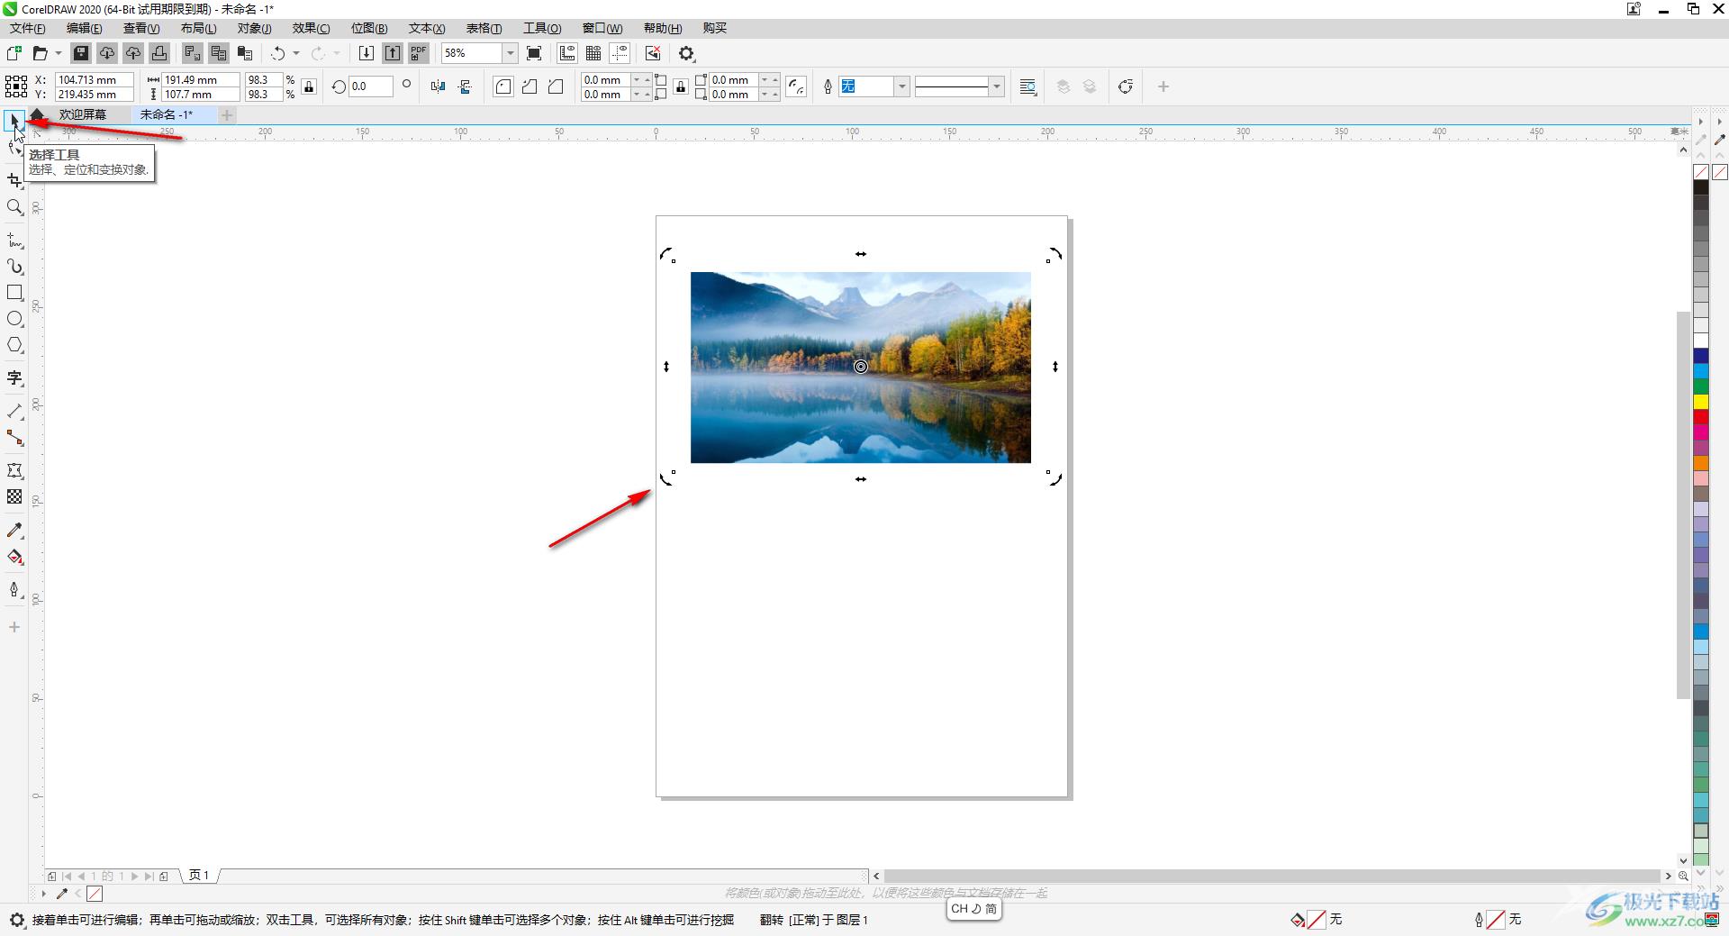Click the 购买 menu button

[715, 28]
